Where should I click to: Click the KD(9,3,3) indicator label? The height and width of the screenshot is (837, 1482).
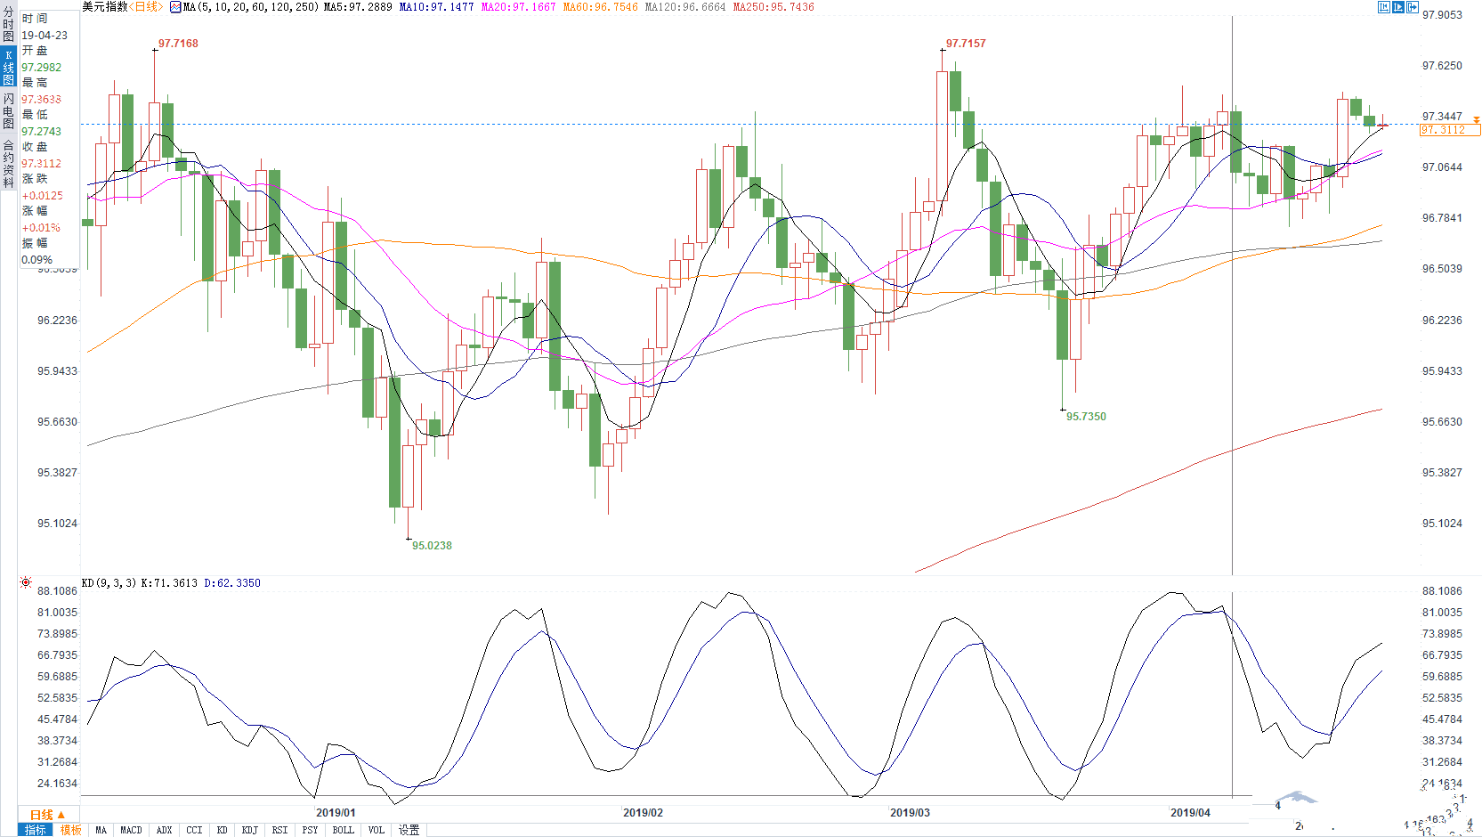[x=109, y=583]
